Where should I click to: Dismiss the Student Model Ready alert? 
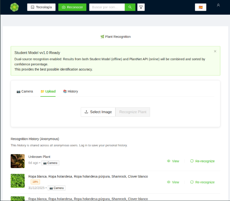coord(215,51)
